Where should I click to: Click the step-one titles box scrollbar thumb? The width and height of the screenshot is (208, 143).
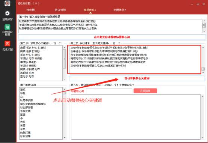click(204, 25)
